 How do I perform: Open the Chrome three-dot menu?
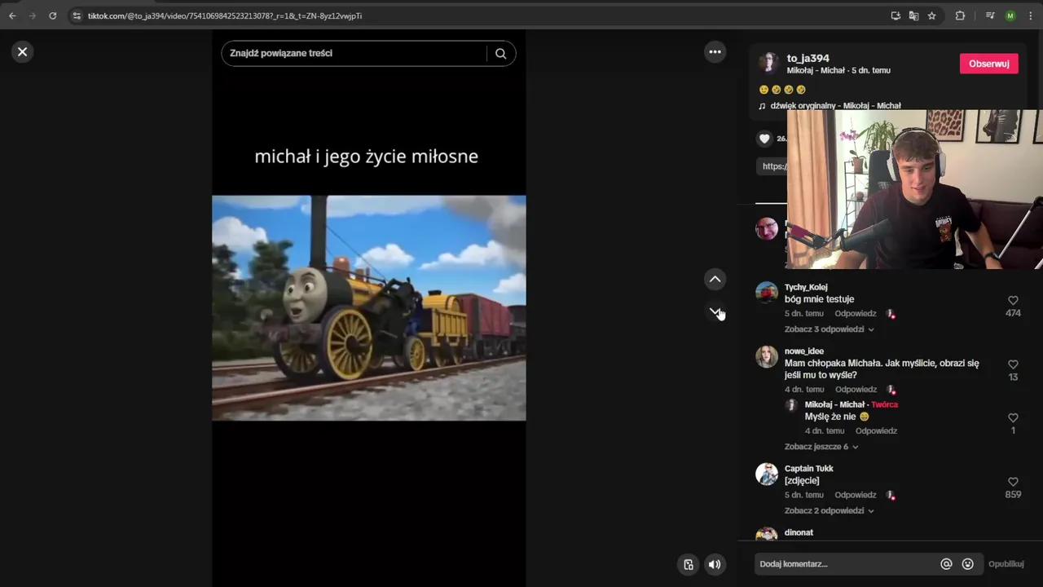1031,15
